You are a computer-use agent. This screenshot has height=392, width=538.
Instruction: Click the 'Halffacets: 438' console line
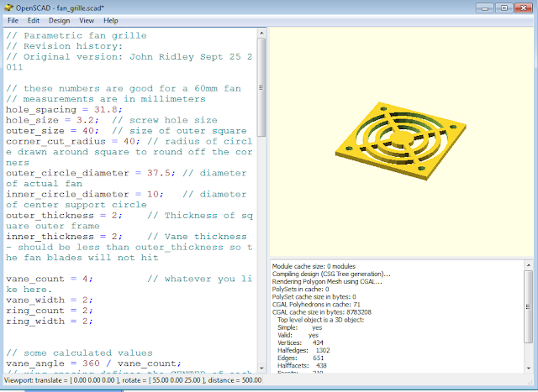click(302, 366)
